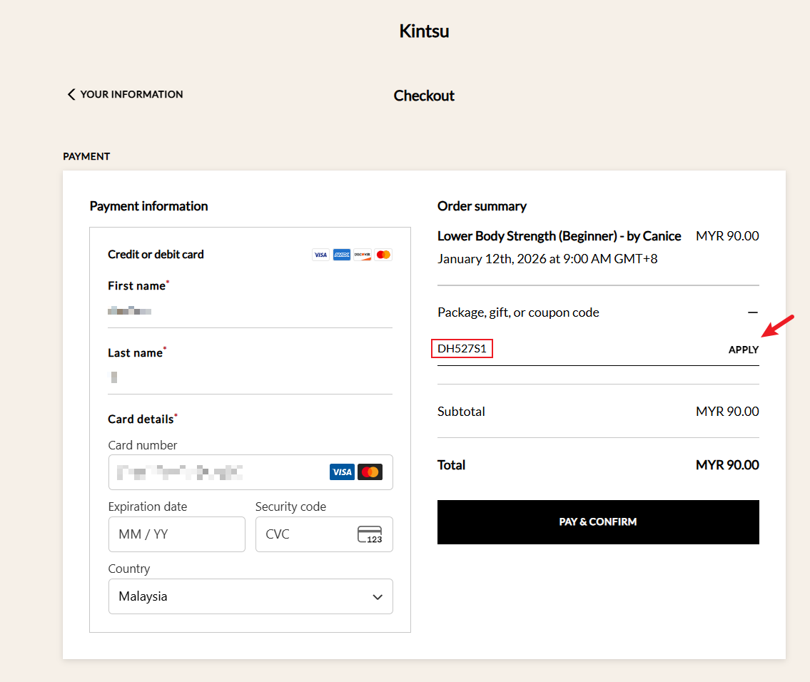Click the coupon code field containing DH527S1
The image size is (810, 682).
(x=462, y=349)
